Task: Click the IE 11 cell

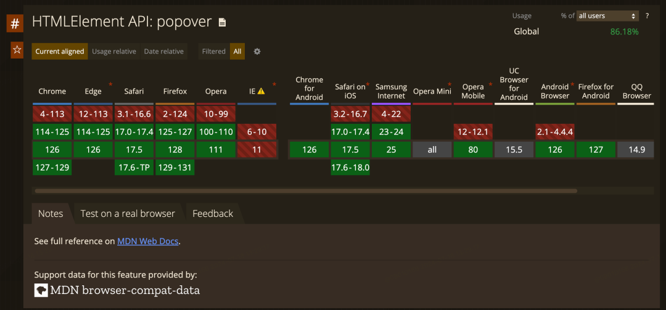Action: click(257, 150)
